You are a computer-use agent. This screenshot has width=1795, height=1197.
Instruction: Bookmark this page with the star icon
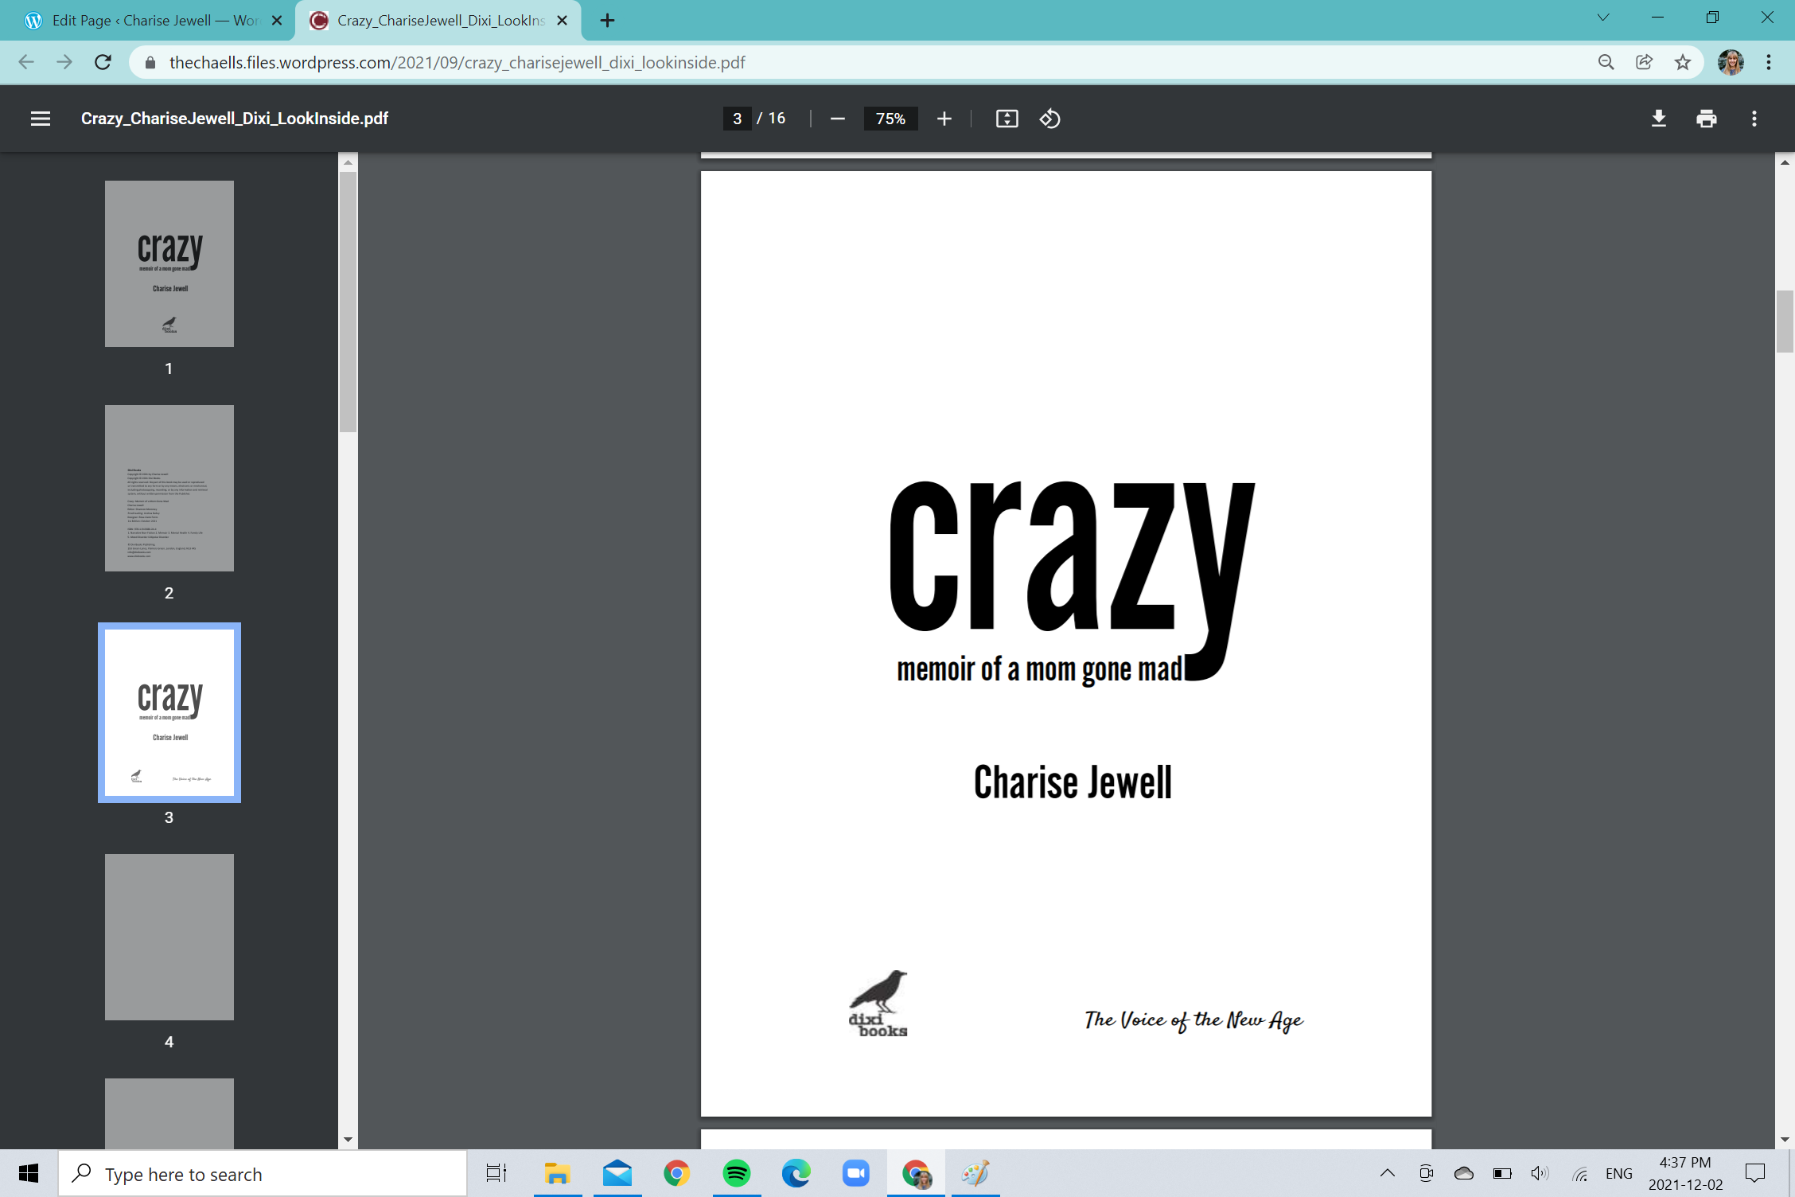coord(1682,62)
